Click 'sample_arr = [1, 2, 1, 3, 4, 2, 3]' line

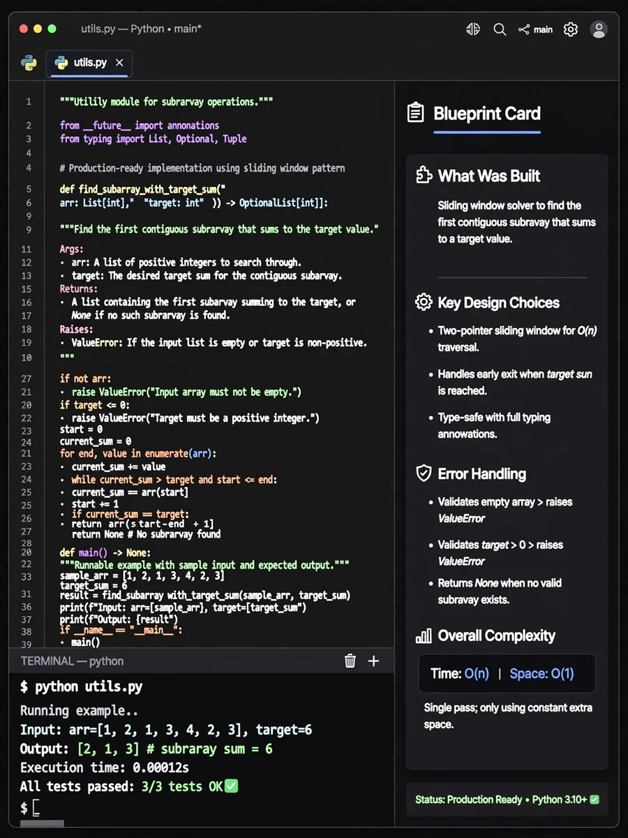[142, 576]
